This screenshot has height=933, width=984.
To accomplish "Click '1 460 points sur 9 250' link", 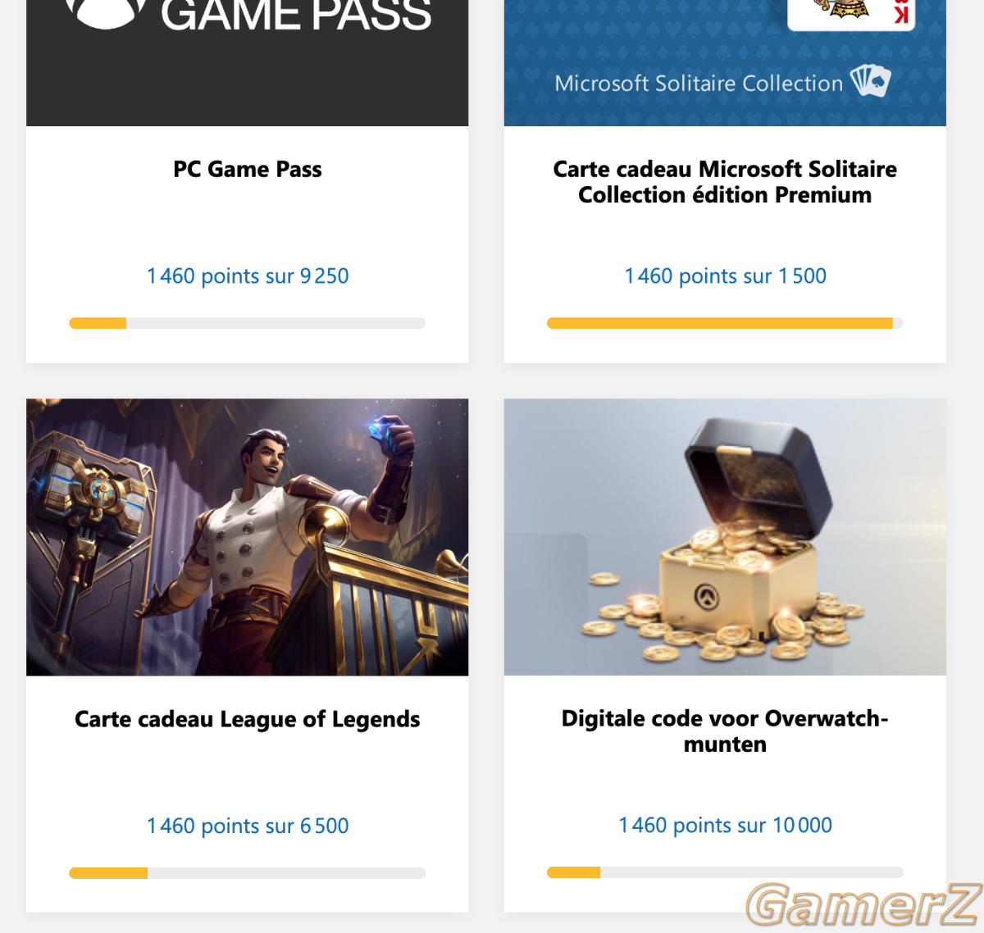I will pos(248,276).
